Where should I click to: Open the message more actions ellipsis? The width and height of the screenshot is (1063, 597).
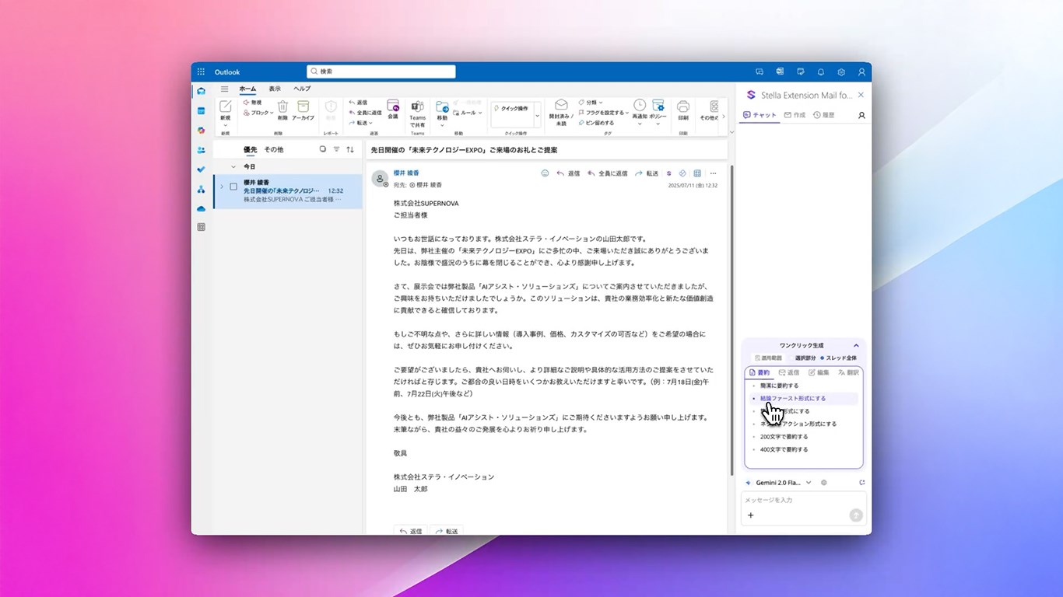pyautogui.click(x=713, y=173)
